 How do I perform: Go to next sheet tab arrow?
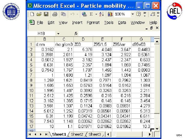click(x=41, y=134)
